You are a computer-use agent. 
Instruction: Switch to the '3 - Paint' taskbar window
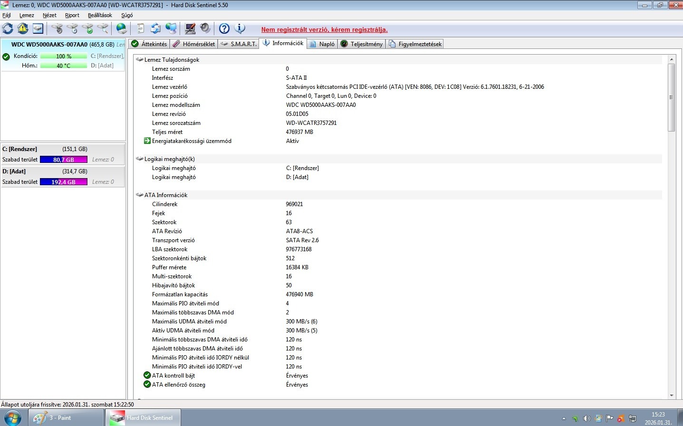pyautogui.click(x=66, y=418)
